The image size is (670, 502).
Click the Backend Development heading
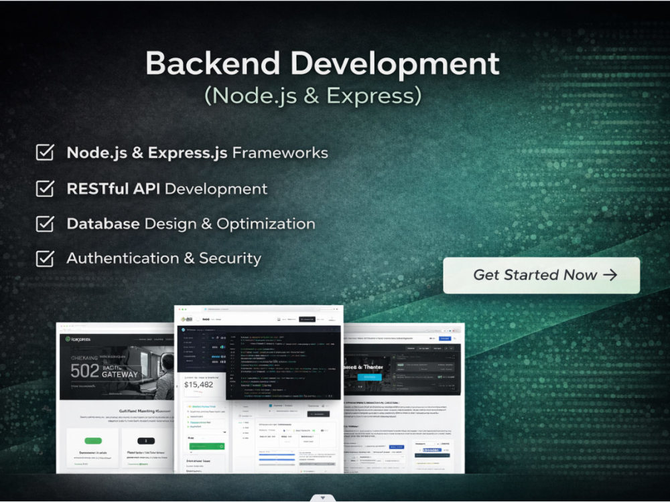click(x=322, y=64)
